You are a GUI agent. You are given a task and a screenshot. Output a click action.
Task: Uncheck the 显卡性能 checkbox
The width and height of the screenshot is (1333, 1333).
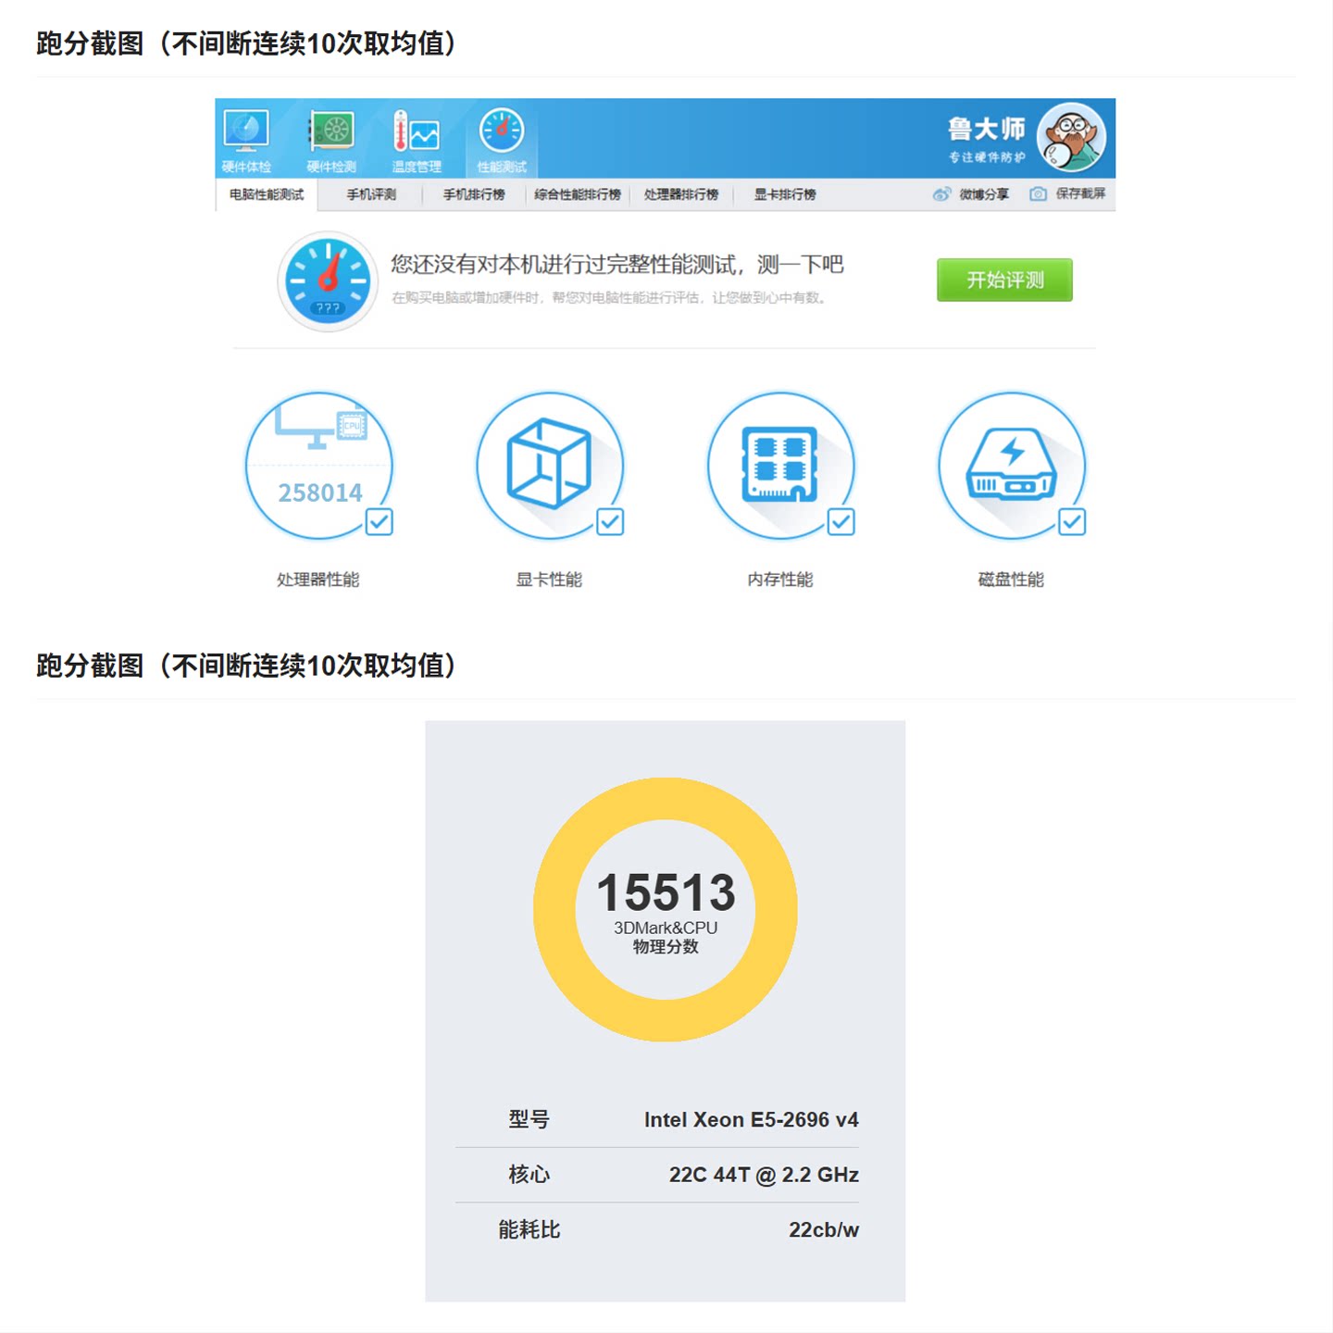click(x=610, y=522)
